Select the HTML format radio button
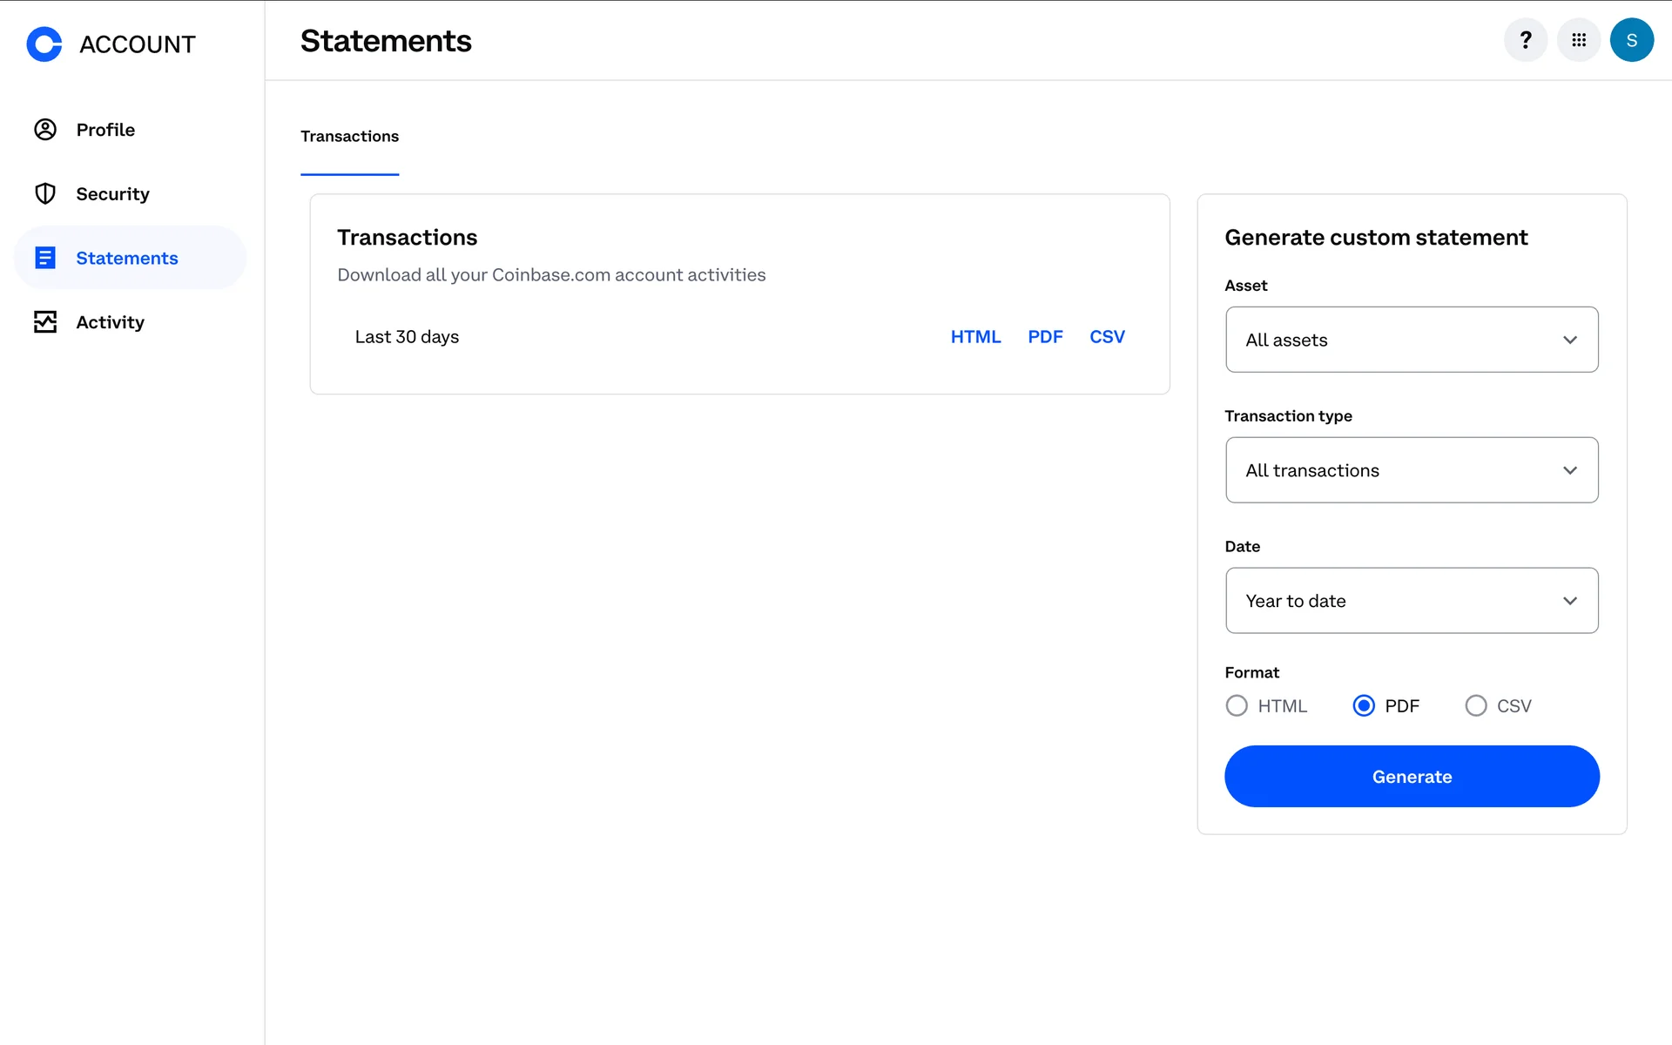The image size is (1672, 1045). [x=1237, y=705]
